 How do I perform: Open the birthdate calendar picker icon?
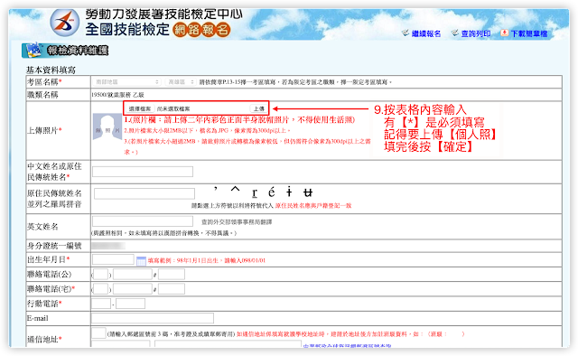click(x=141, y=261)
